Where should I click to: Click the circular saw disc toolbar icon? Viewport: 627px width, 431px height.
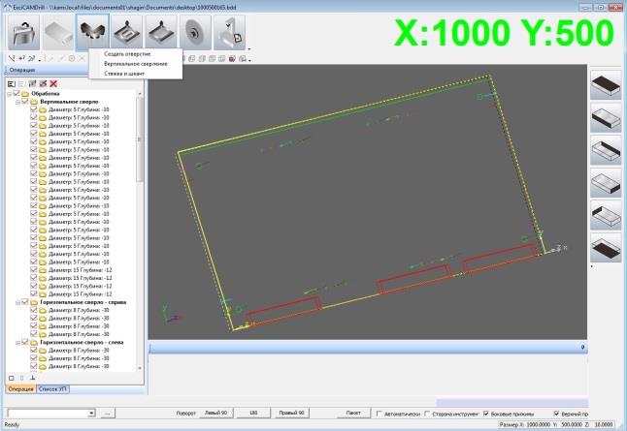pyautogui.click(x=194, y=32)
